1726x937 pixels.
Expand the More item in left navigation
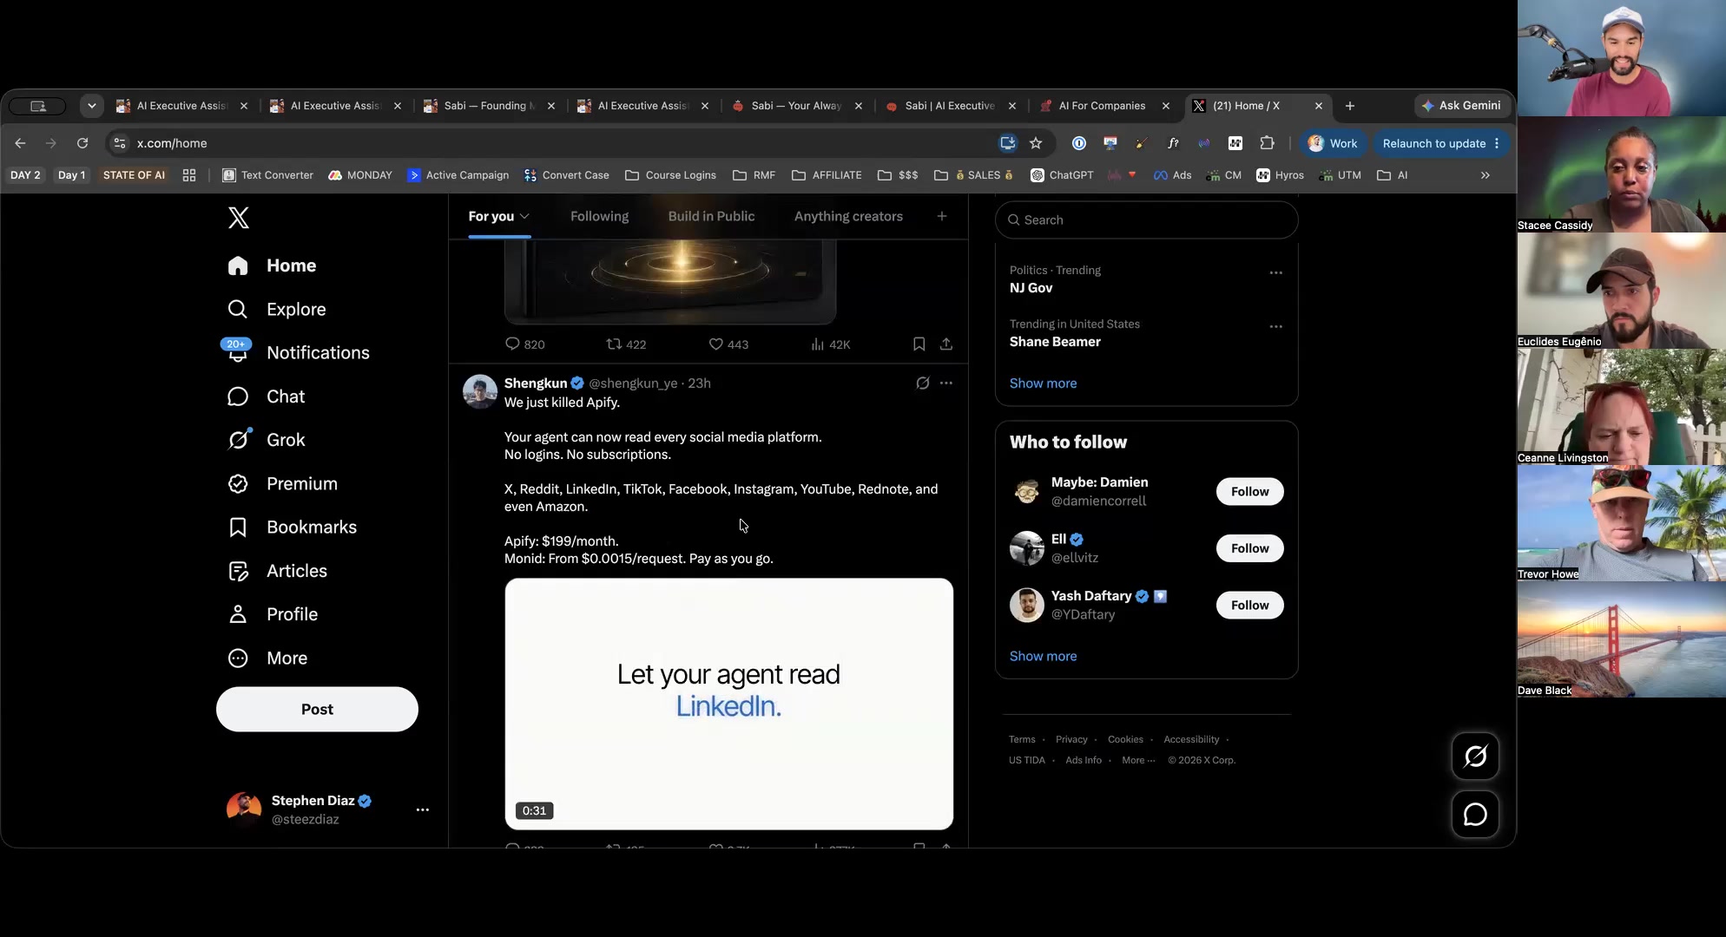pos(267,659)
